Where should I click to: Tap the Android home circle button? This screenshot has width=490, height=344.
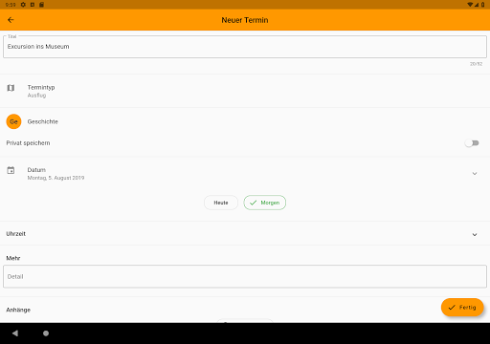(46, 333)
